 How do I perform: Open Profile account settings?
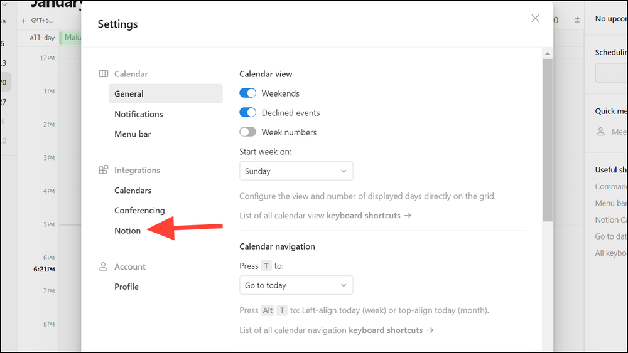(126, 287)
